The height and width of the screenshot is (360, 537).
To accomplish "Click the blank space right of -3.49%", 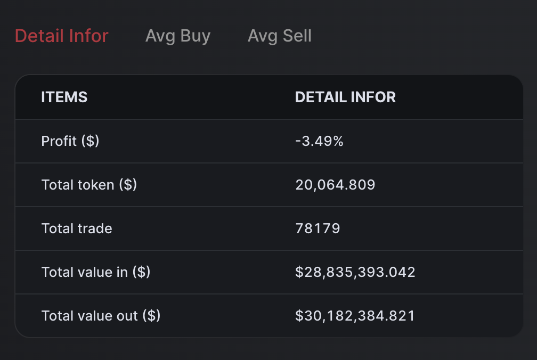I will tap(437, 141).
